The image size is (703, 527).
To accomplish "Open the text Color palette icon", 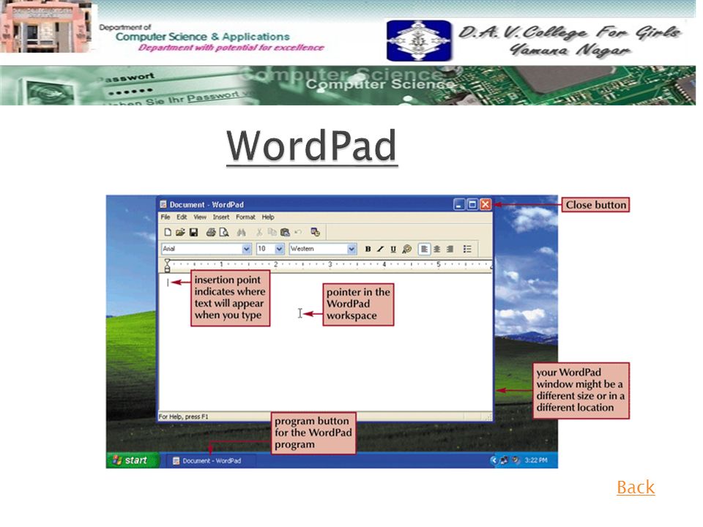I will [407, 249].
